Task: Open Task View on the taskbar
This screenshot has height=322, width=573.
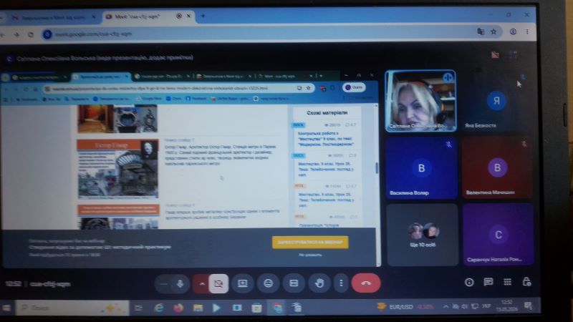Action: point(138,308)
